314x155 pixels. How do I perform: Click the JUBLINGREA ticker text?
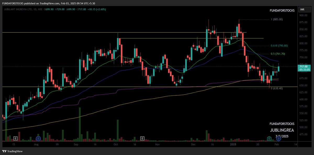pos(282,130)
